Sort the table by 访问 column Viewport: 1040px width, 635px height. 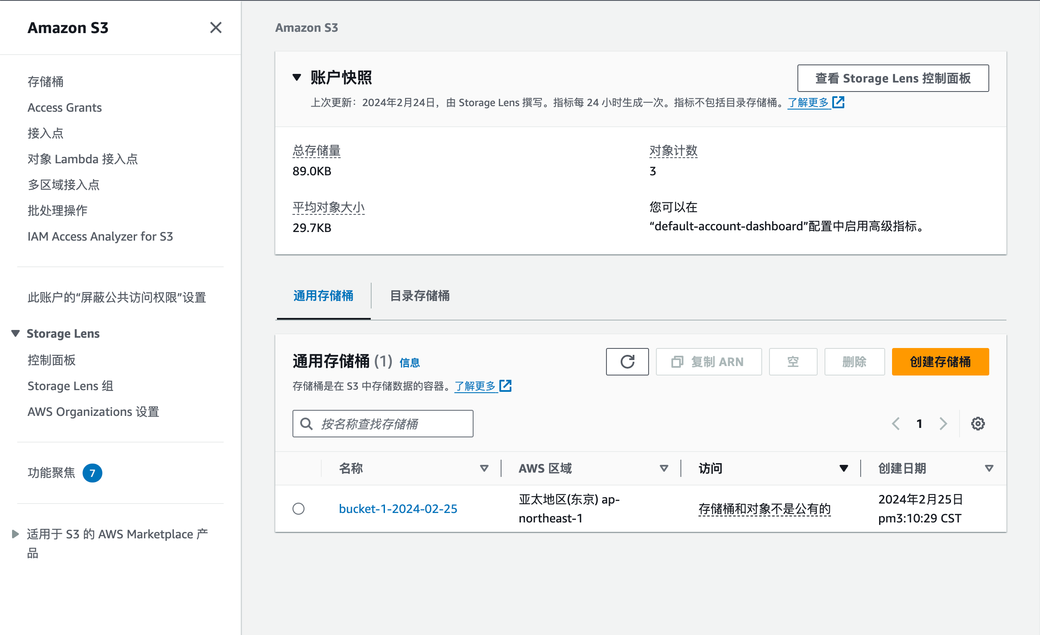tap(844, 468)
